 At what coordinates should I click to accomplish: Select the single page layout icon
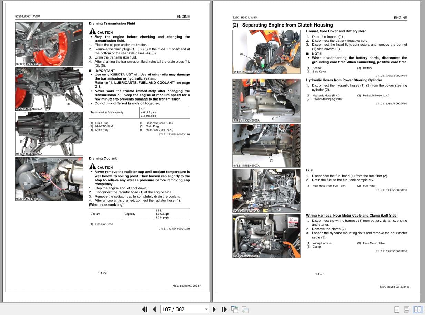tap(396, 309)
